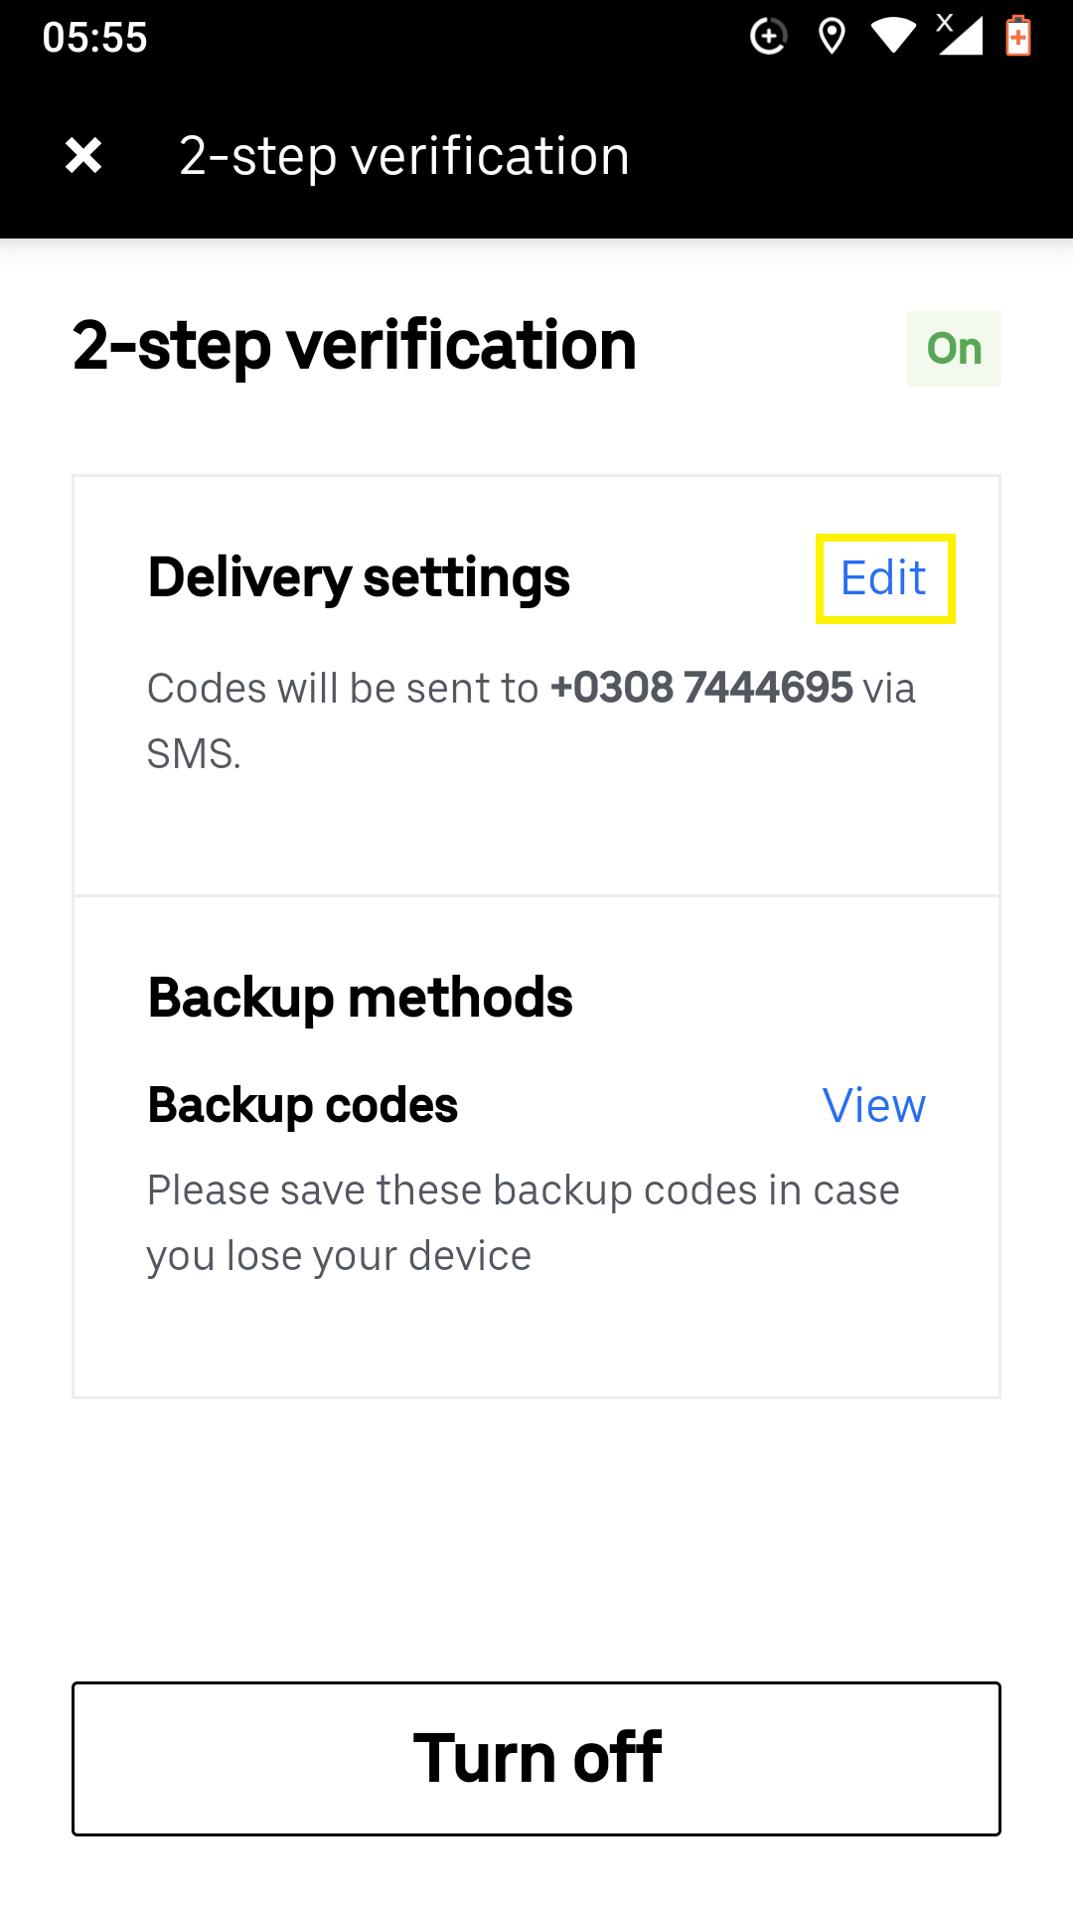The height and width of the screenshot is (1908, 1073).
Task: Edit the delivery settings
Action: 884,578
